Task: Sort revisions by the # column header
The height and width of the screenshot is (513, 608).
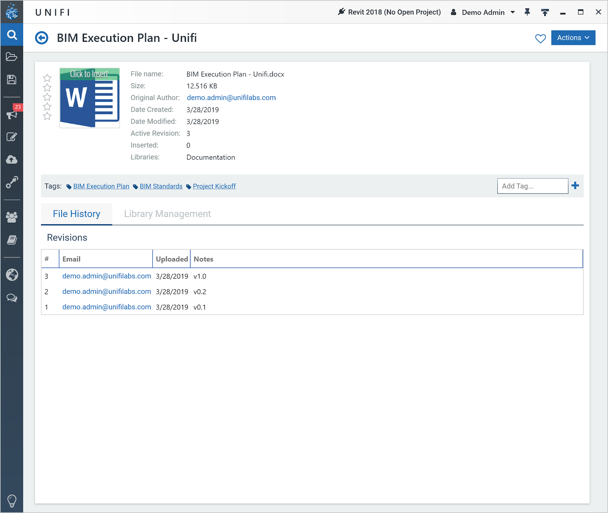Action: pos(50,259)
